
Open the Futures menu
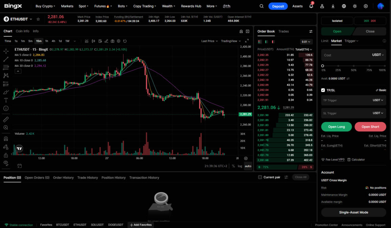[103, 6]
